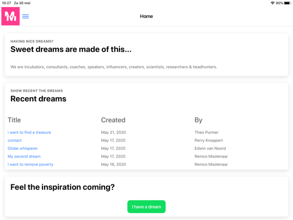
Task: Click the status bar time '10:27'
Action: pyautogui.click(x=6, y=3)
